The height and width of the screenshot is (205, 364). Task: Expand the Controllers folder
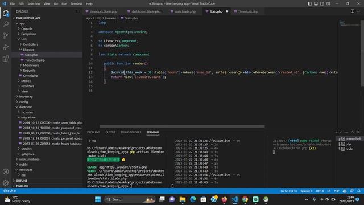click(x=31, y=44)
